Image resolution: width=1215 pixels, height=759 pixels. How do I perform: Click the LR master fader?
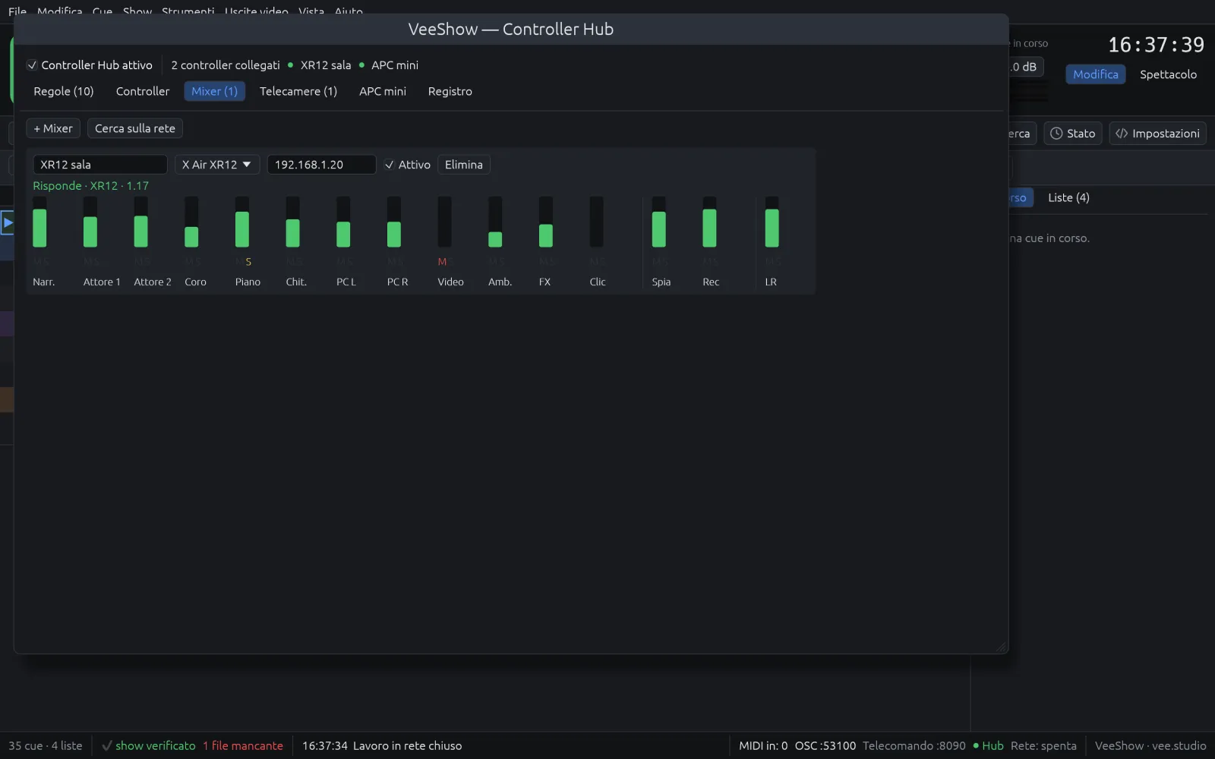(x=772, y=222)
